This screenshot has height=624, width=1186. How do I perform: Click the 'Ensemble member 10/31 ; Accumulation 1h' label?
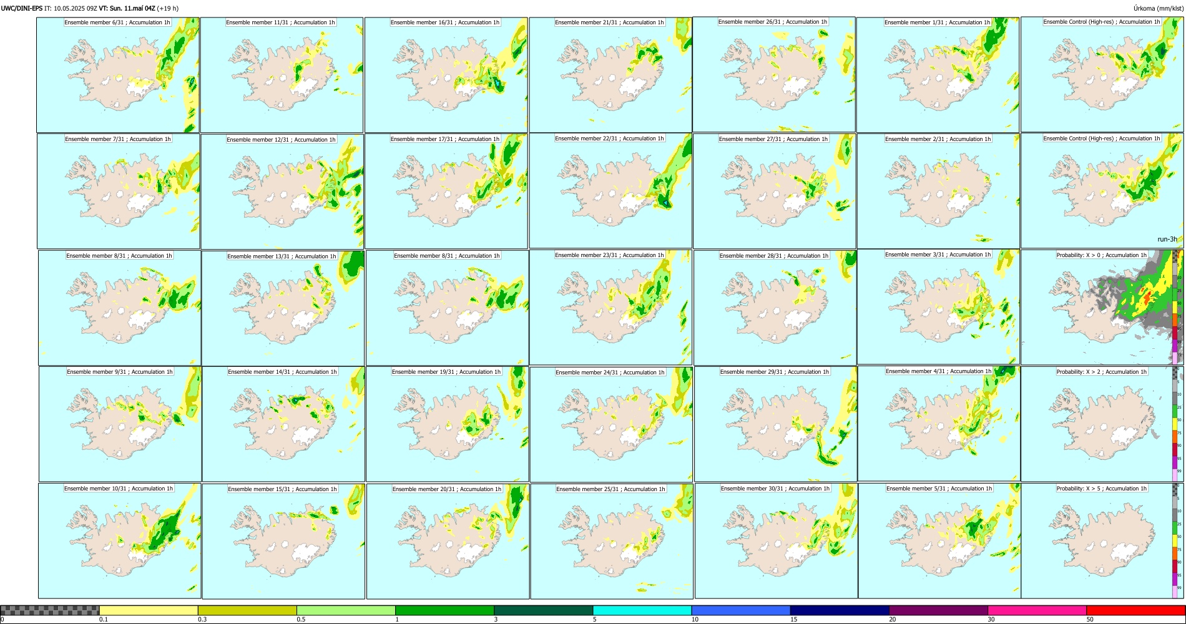point(119,489)
